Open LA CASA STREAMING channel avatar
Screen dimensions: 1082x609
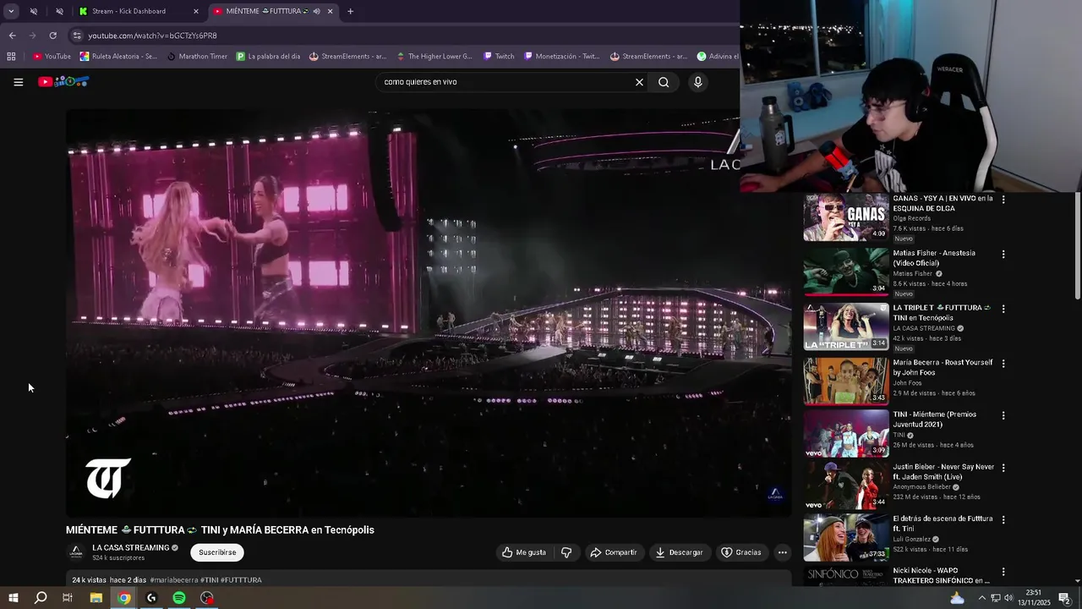tap(76, 552)
